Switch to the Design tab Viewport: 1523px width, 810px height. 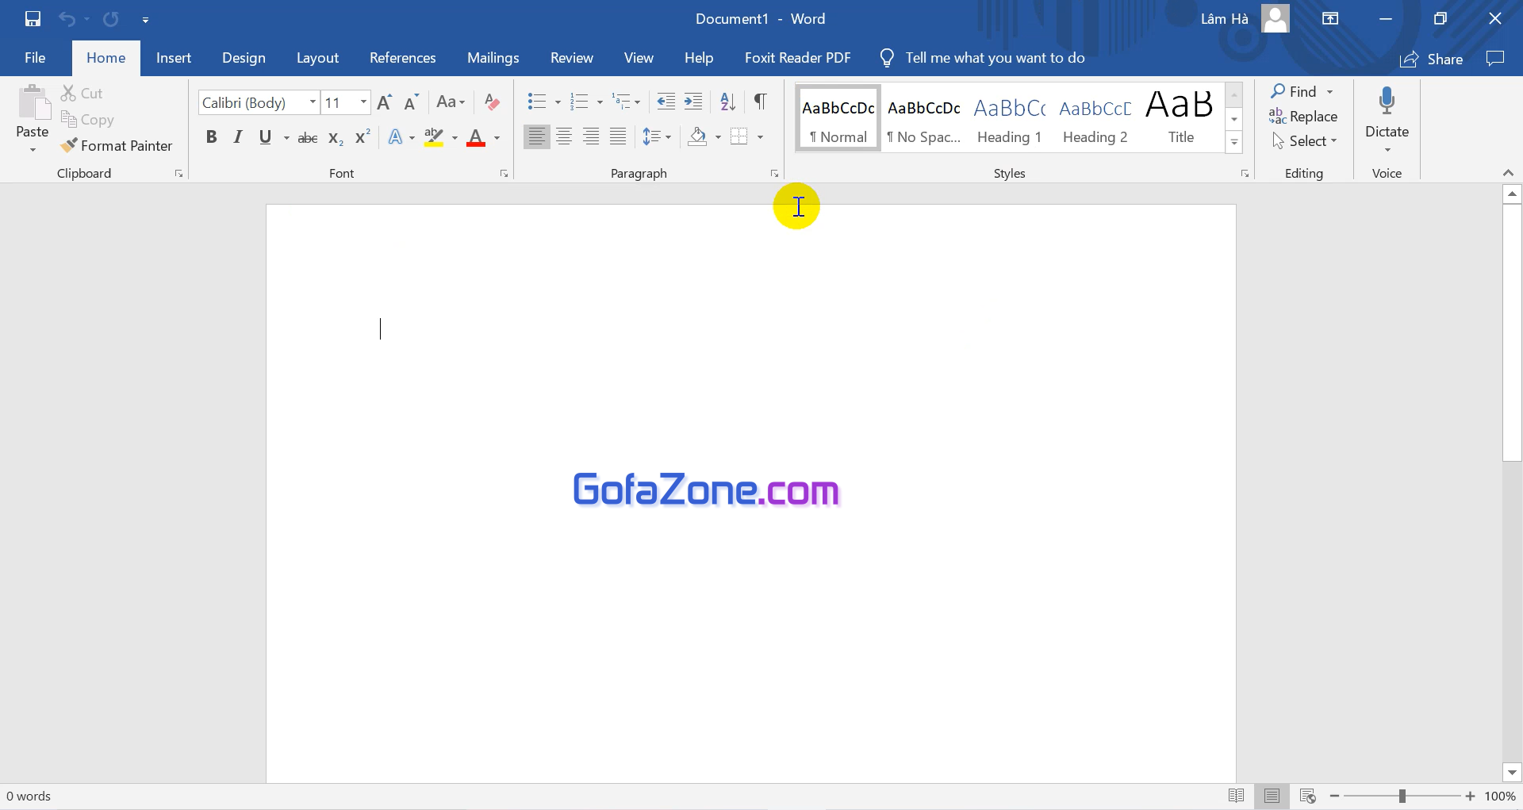[244, 58]
